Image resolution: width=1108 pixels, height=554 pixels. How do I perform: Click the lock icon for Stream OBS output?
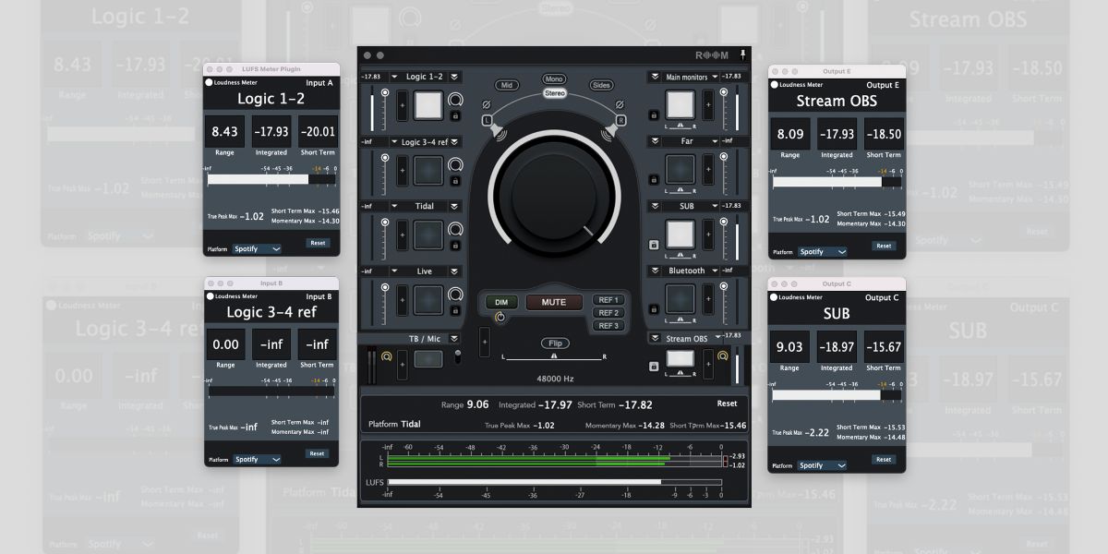(x=654, y=367)
